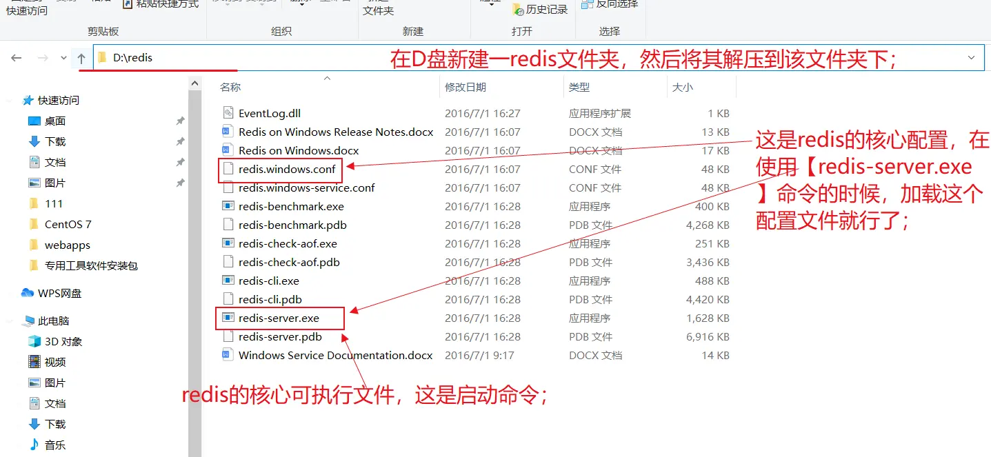Viewport: 991px width, 457px height.
Task: Select redis.windows-service.conf file icon
Action: tap(228, 187)
